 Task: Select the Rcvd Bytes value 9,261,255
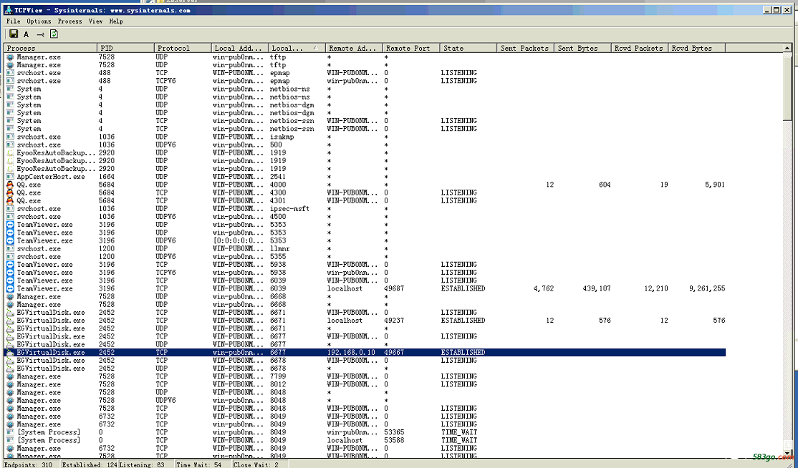[707, 288]
